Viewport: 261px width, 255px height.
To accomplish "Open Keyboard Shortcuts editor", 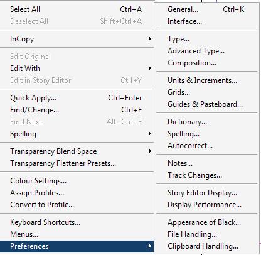I will coord(77,222).
